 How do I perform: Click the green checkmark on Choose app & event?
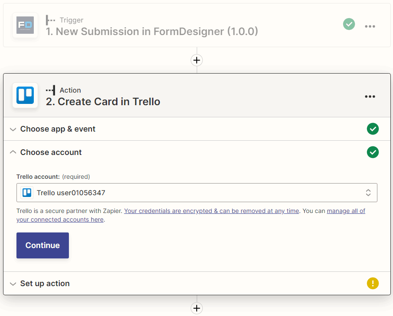[373, 129]
